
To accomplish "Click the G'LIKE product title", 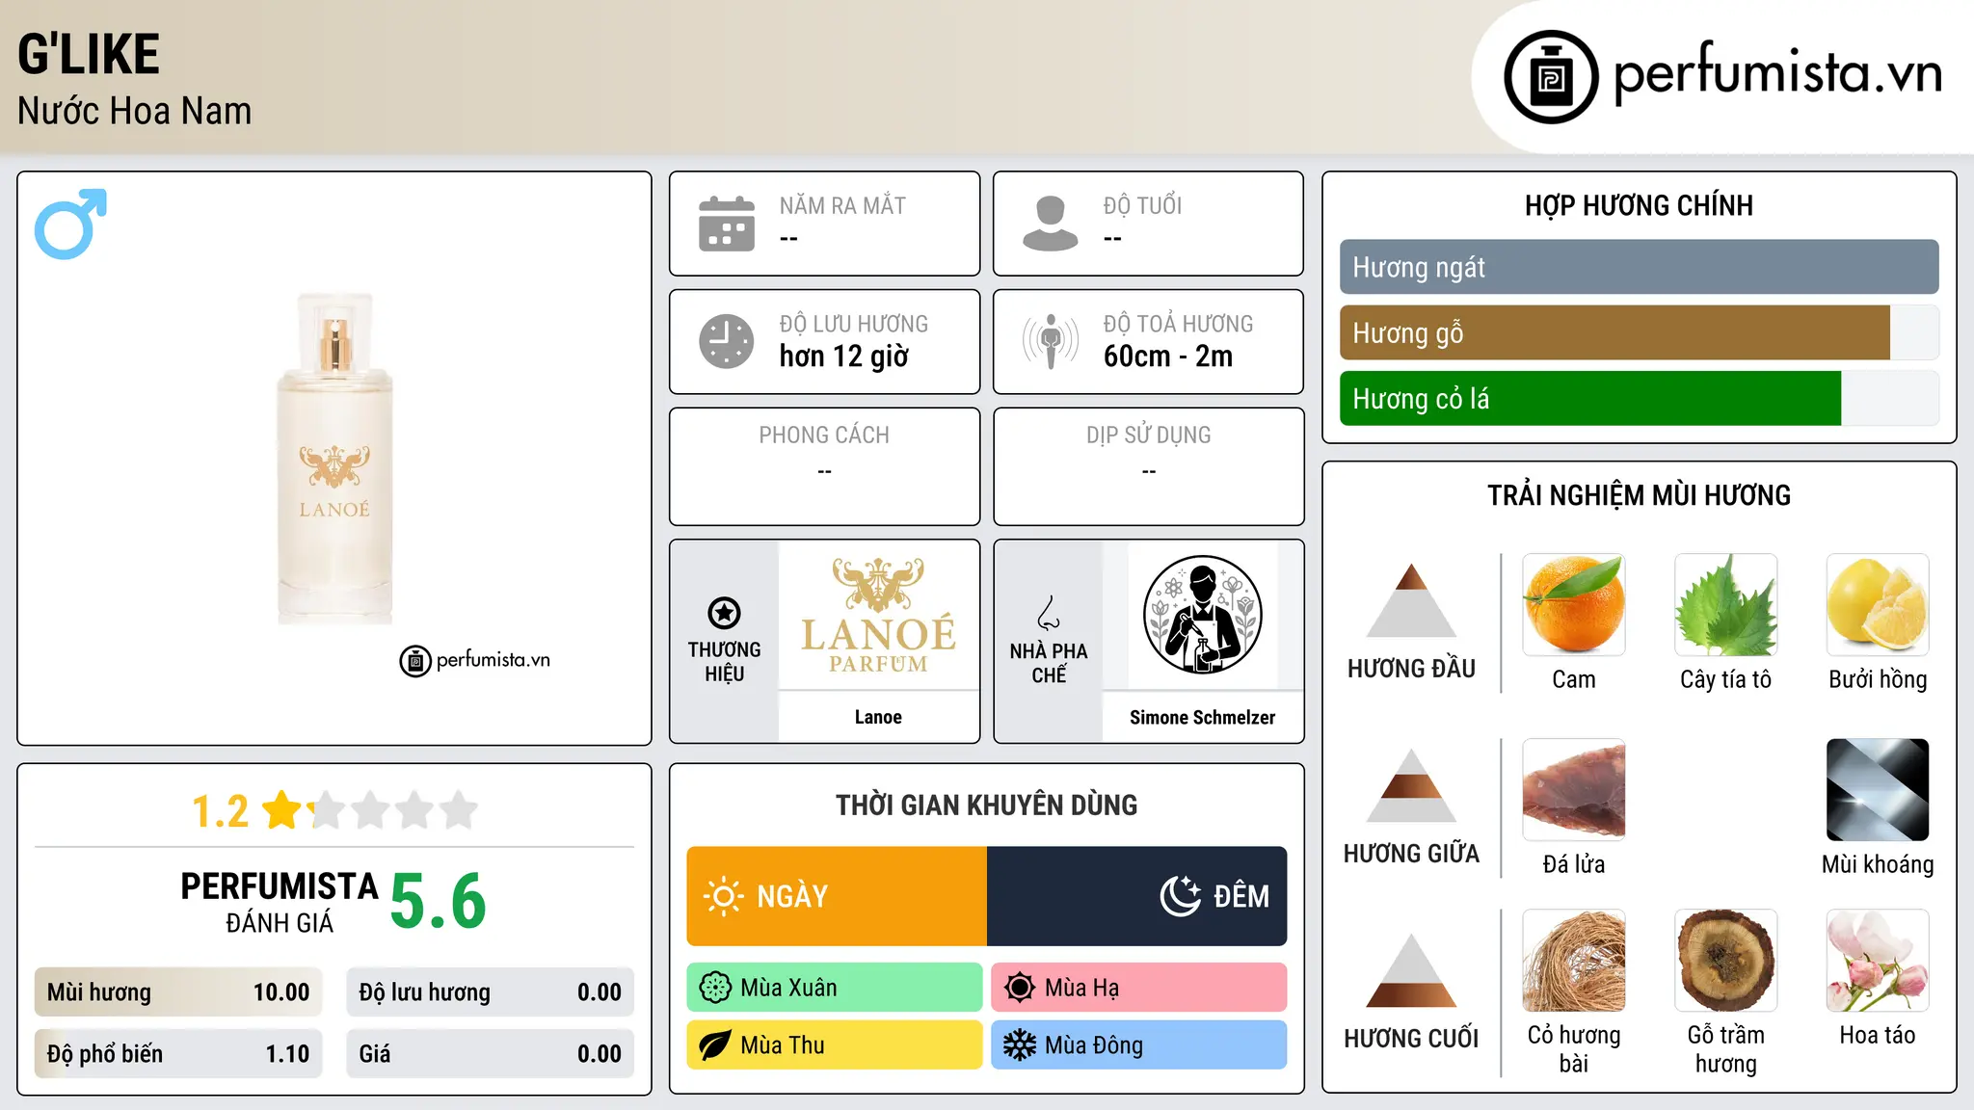I will pyautogui.click(x=89, y=54).
